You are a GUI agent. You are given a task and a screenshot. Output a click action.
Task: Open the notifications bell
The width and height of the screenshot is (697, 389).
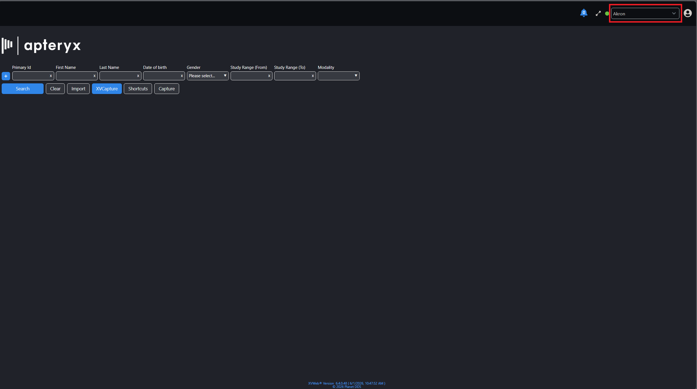pos(584,13)
